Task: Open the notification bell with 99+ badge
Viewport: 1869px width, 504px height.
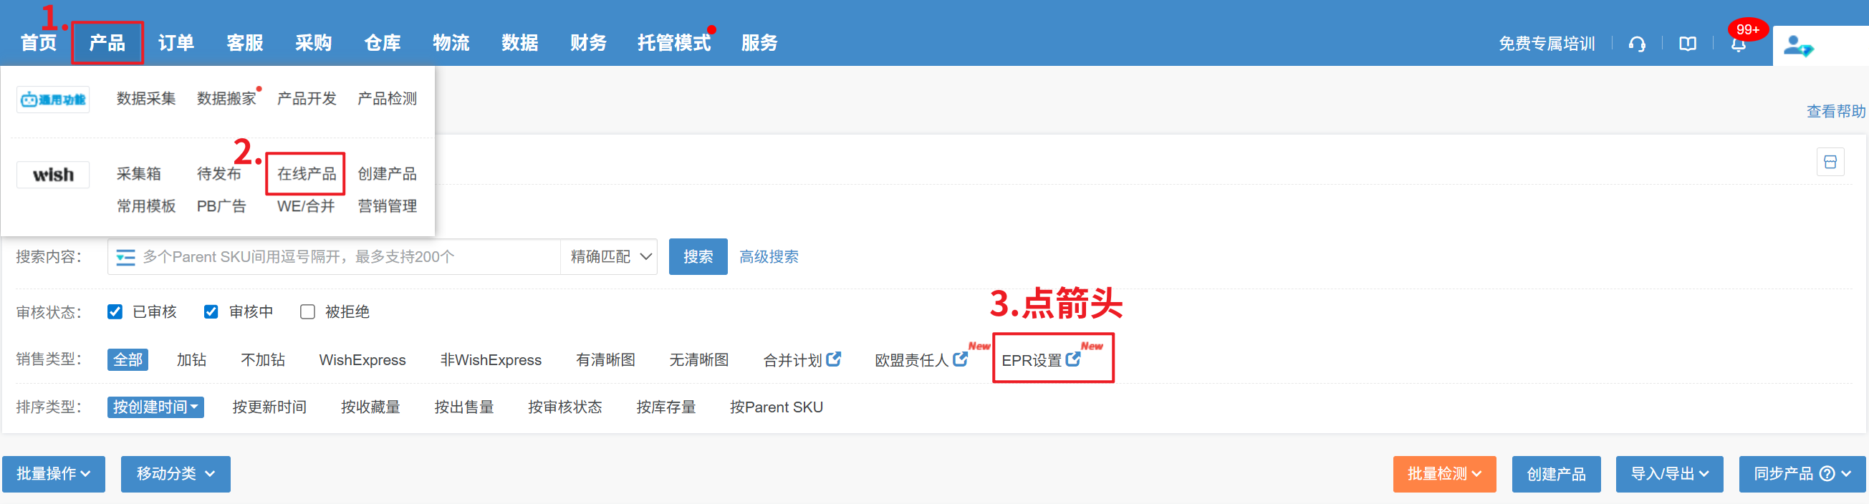Action: click(x=1739, y=44)
